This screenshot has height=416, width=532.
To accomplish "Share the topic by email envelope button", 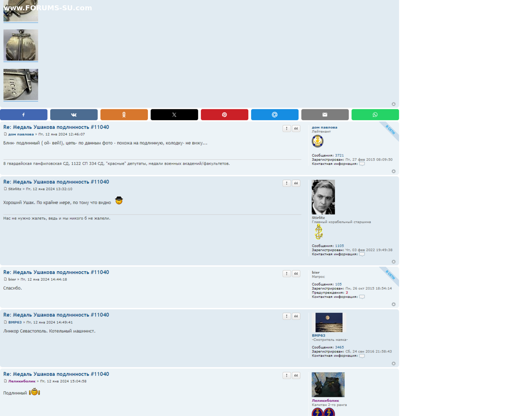I will (325, 115).
